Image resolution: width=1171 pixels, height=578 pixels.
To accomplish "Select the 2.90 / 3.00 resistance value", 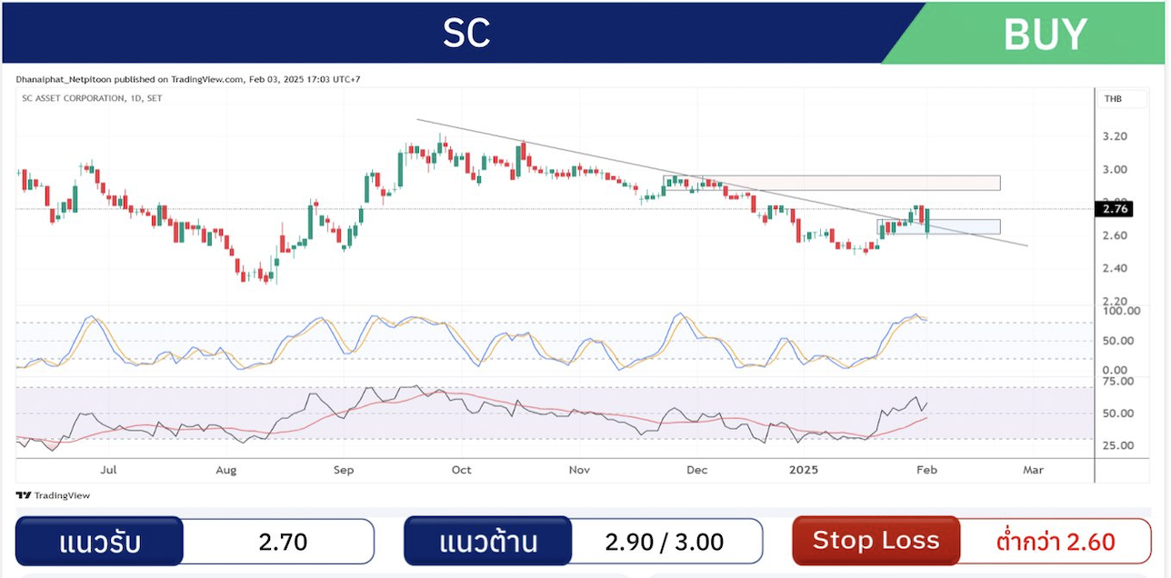I will (x=665, y=542).
